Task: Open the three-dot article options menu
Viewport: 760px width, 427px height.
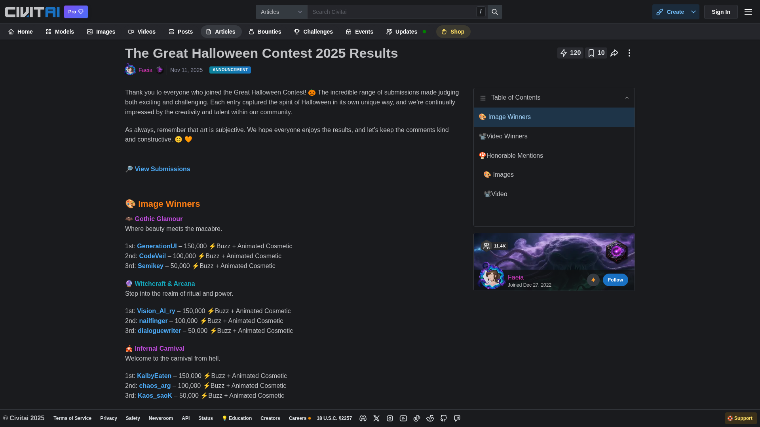Action: (x=629, y=53)
